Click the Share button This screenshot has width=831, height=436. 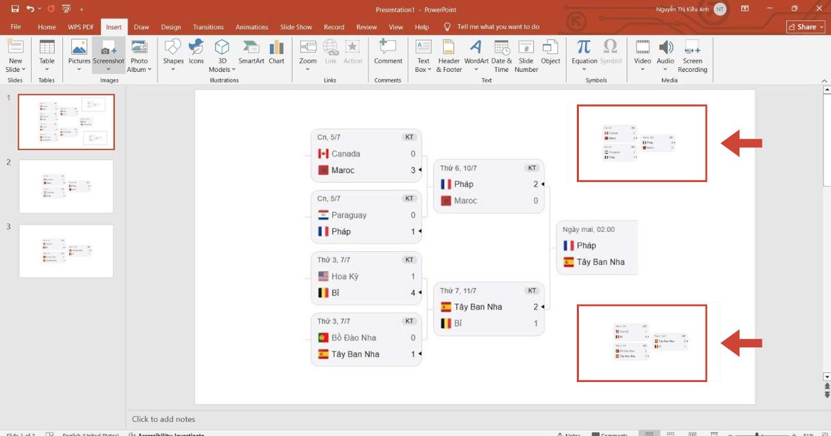[805, 27]
